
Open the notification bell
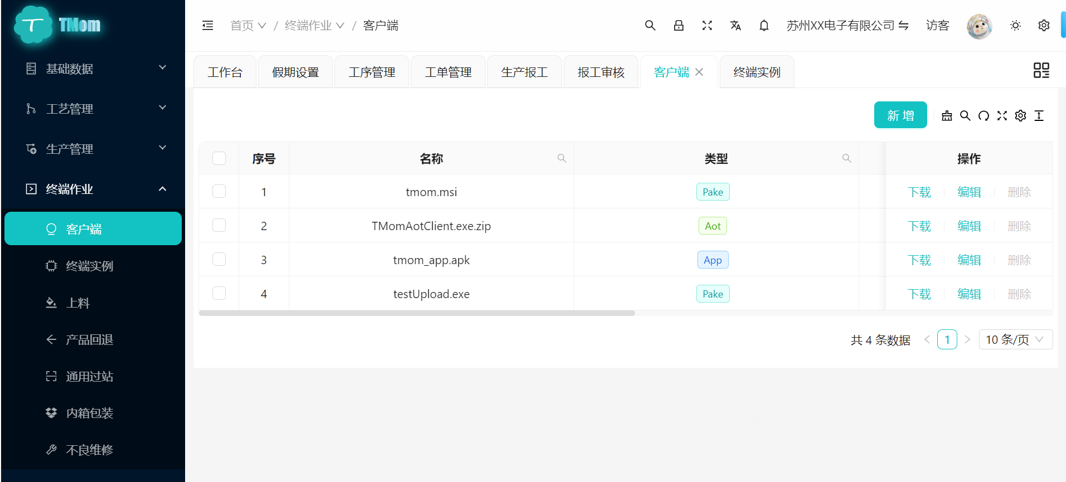pos(764,26)
